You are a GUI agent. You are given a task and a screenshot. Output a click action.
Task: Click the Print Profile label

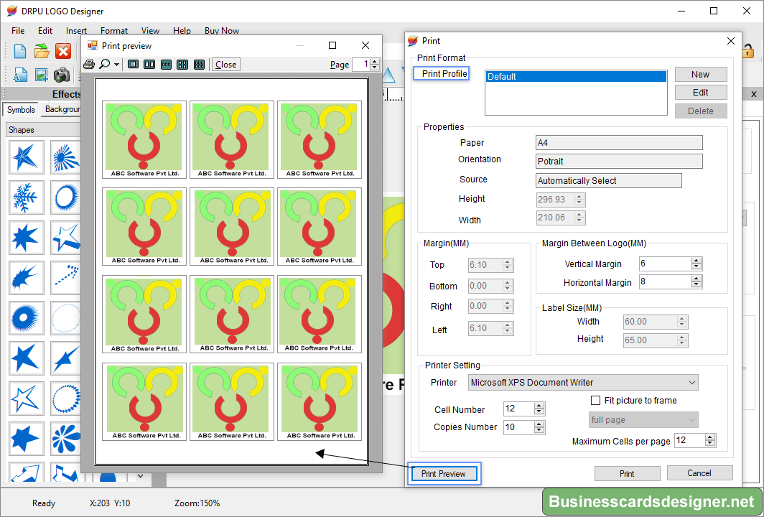(x=444, y=73)
